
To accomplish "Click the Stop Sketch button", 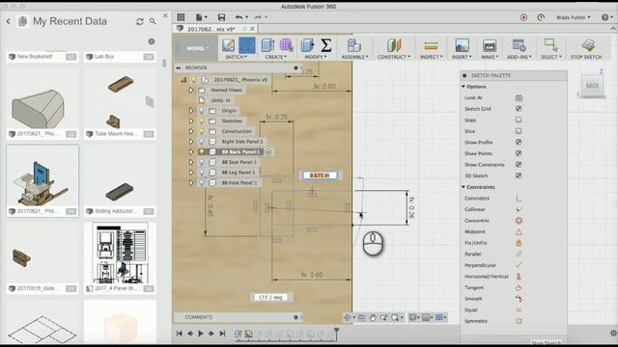I will point(586,49).
